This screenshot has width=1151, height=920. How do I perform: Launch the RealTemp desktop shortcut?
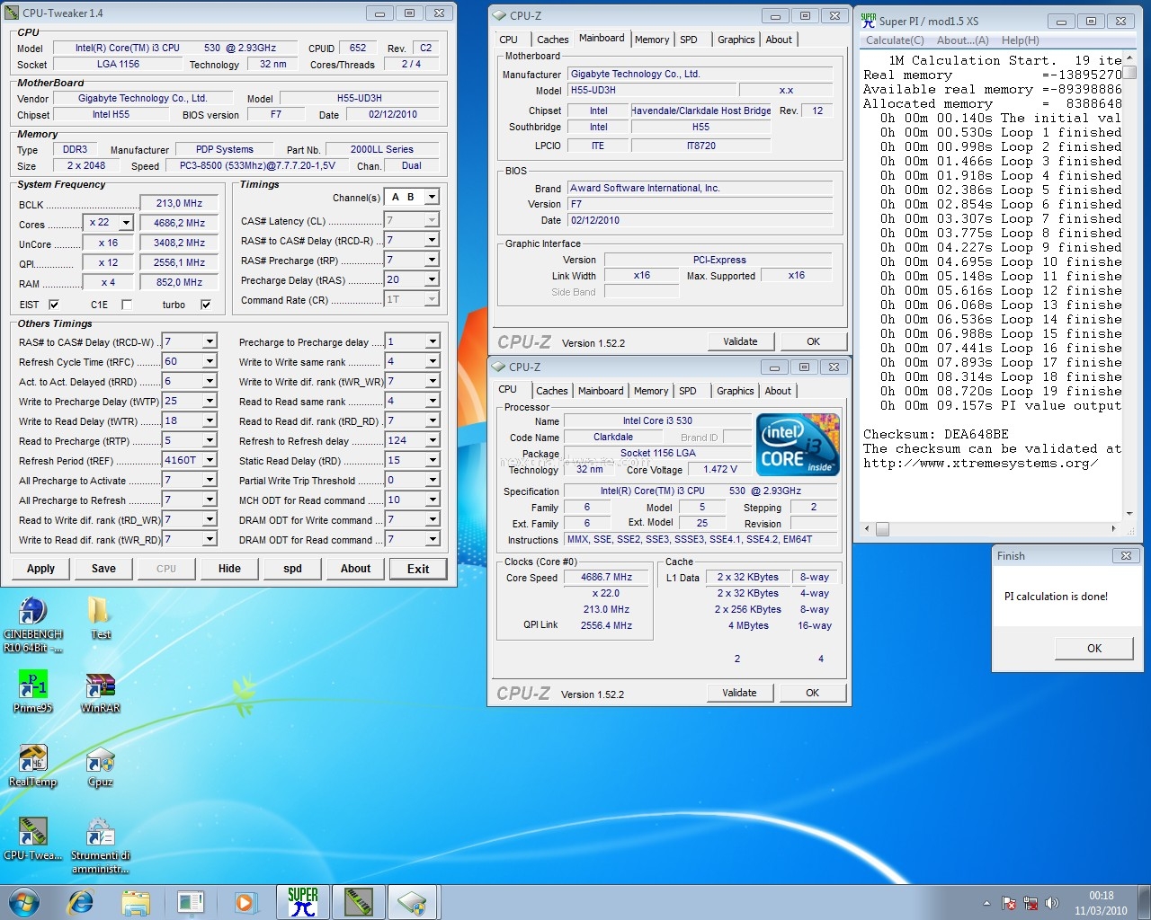click(33, 766)
